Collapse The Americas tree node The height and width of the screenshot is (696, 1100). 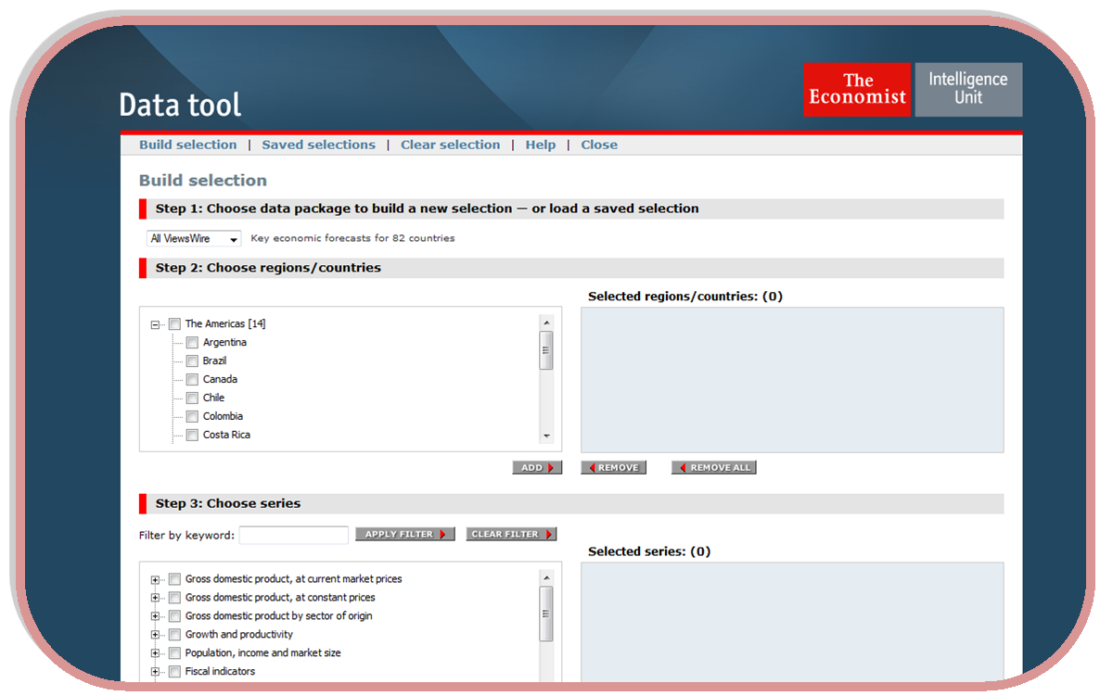[x=155, y=324]
